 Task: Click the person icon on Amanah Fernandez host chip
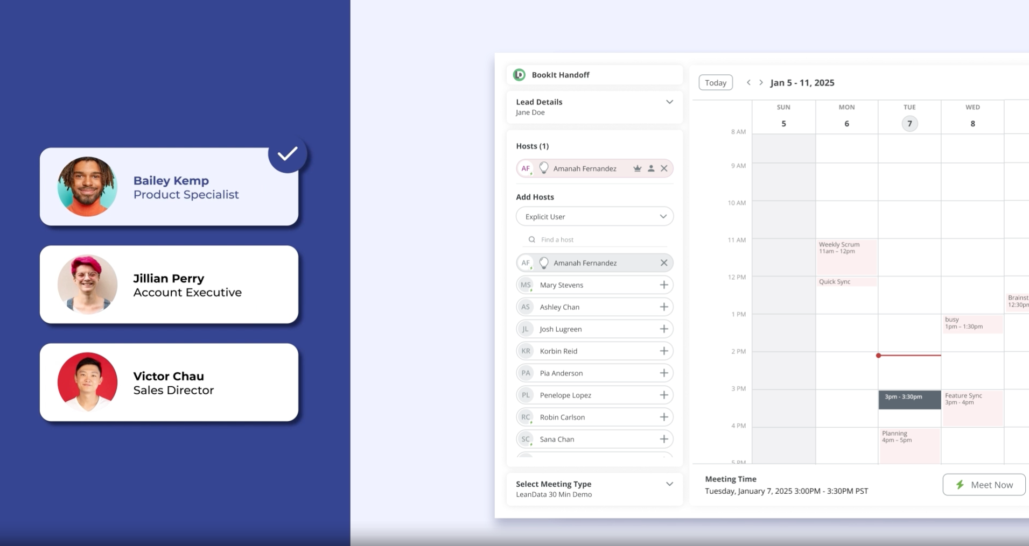[651, 168]
